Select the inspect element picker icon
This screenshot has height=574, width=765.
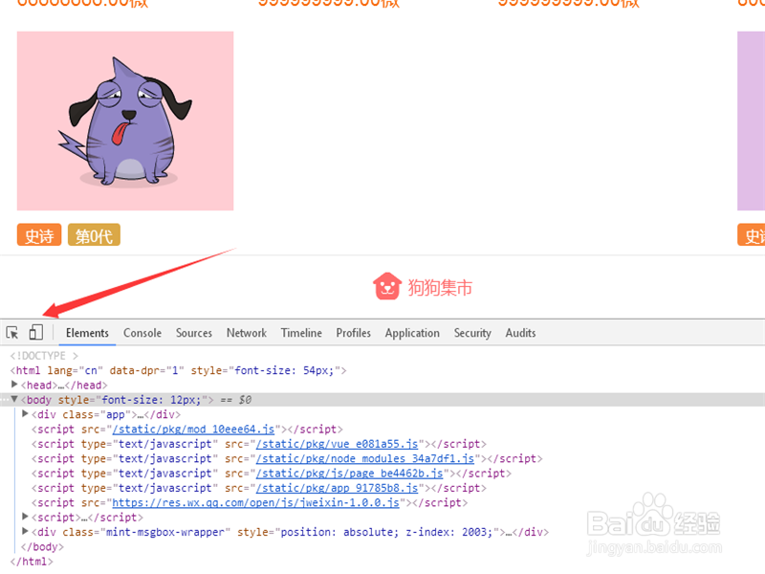(x=12, y=333)
